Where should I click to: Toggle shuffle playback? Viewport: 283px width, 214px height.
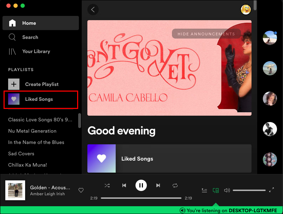click(107, 185)
